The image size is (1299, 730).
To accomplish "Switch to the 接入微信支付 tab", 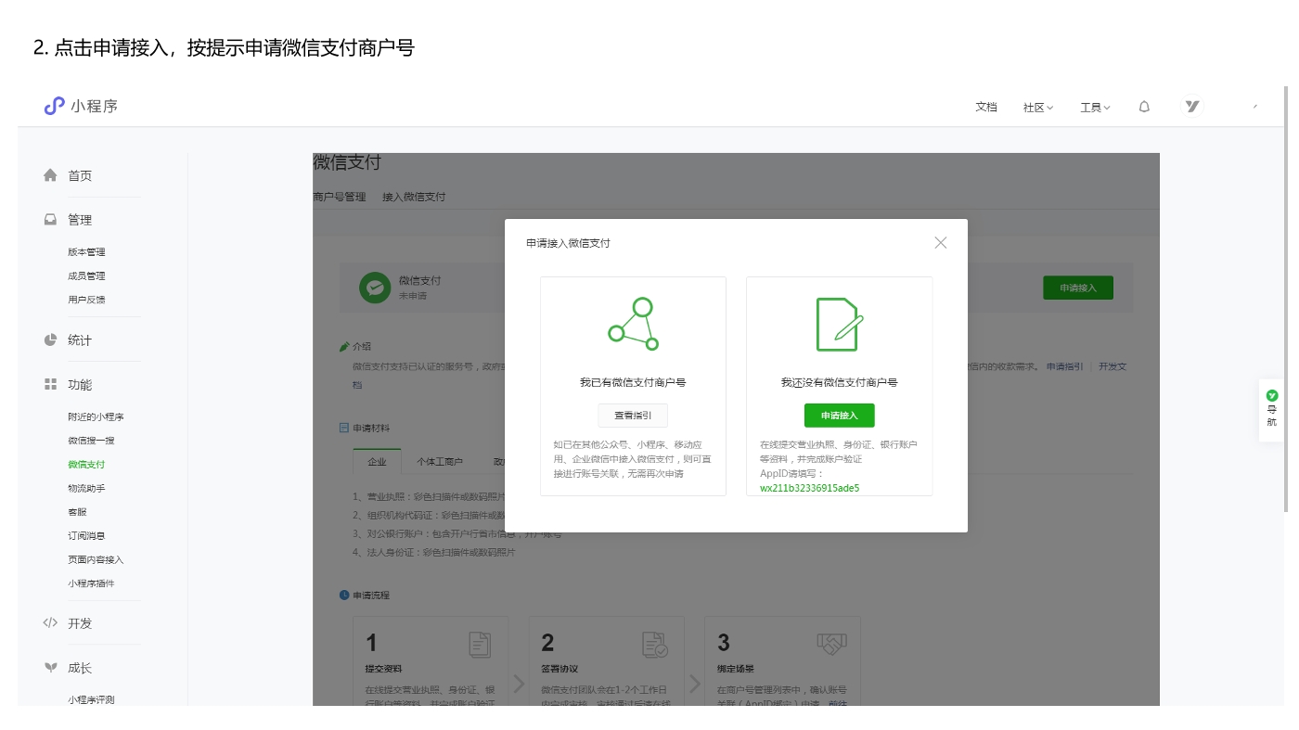I will tap(414, 197).
